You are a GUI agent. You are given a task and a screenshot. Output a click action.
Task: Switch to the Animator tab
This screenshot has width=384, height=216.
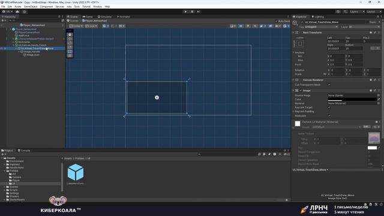pos(124,17)
